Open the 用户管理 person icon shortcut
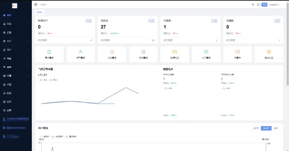289x151 pixels. pyautogui.click(x=80, y=53)
